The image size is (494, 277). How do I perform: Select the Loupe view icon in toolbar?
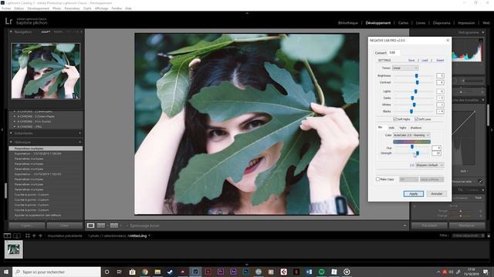(90, 225)
